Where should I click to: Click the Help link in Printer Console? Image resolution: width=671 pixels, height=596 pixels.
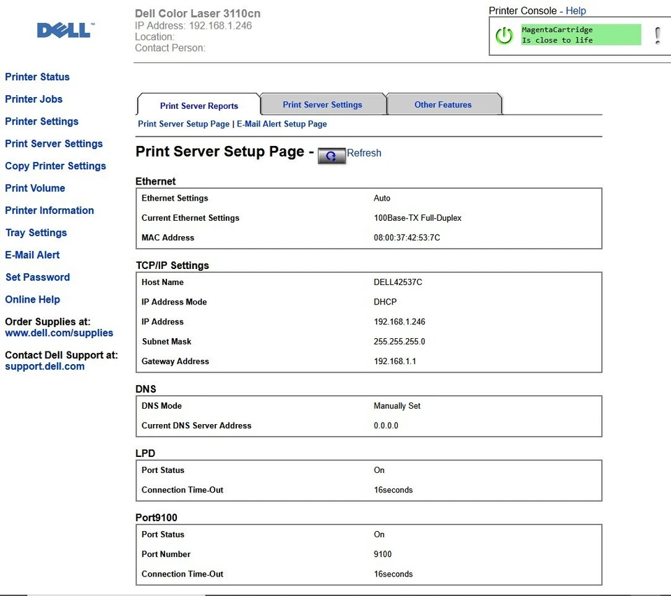coord(575,10)
